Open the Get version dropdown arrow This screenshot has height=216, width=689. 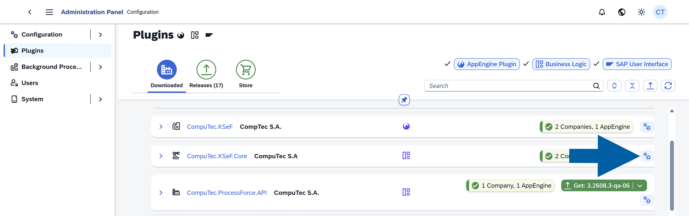coord(640,186)
